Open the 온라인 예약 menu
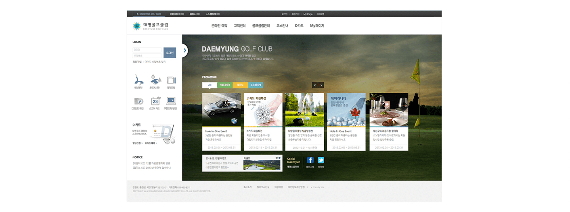Screen dimensions: 570x212 point(219,26)
